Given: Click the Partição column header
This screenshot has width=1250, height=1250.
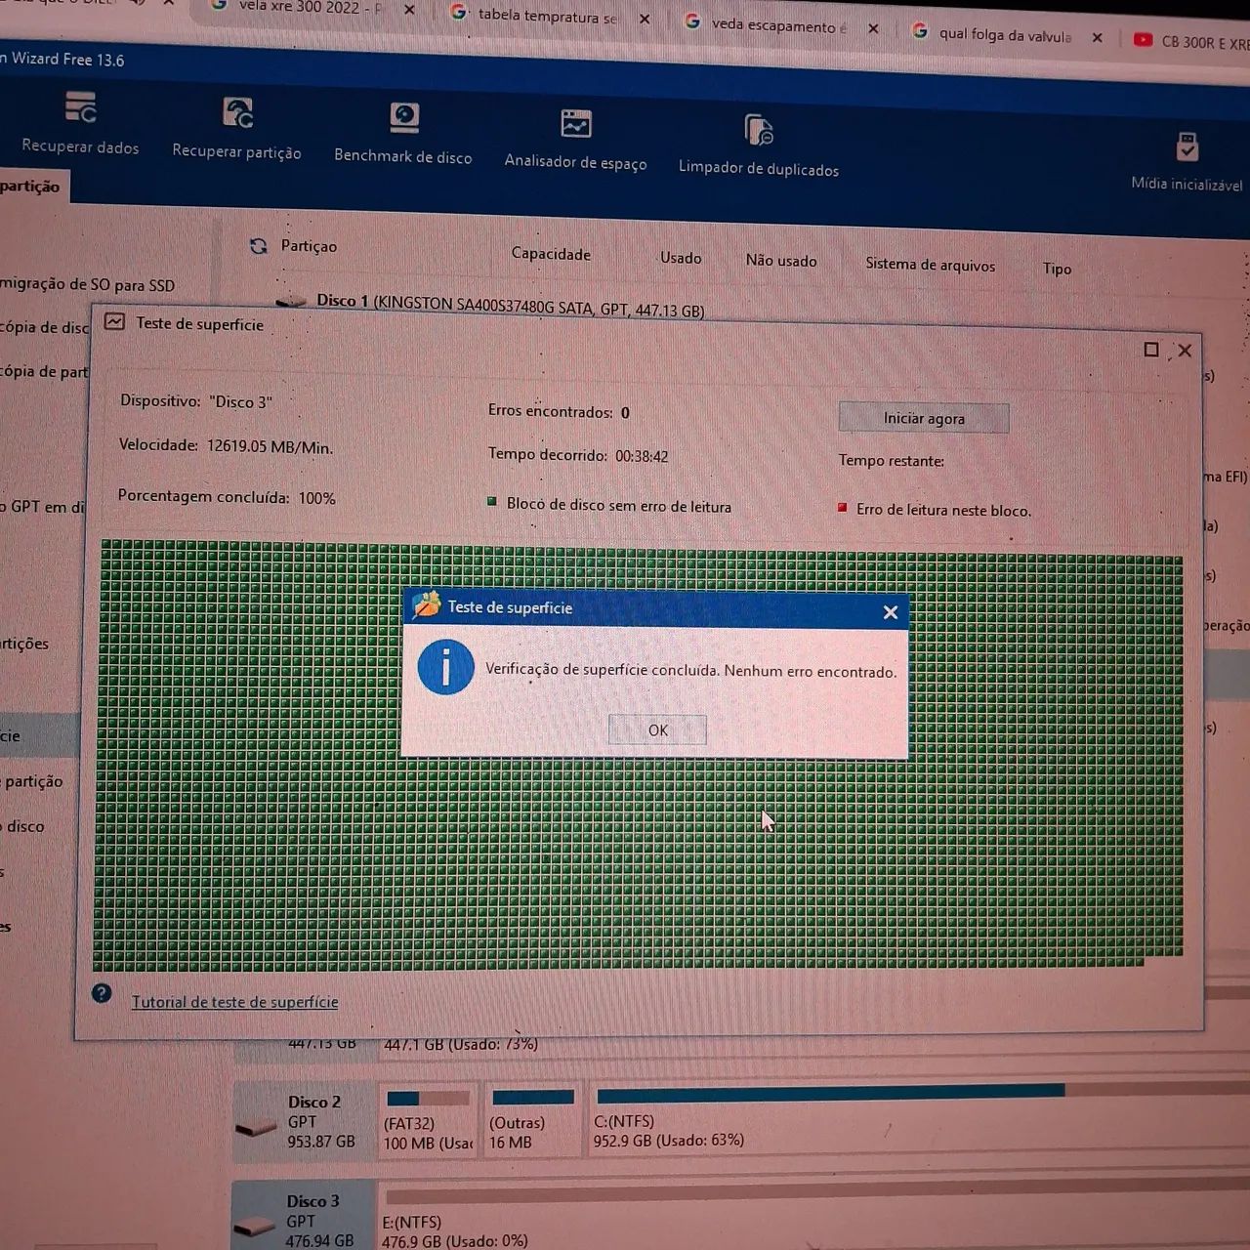Looking at the screenshot, I should [x=309, y=246].
